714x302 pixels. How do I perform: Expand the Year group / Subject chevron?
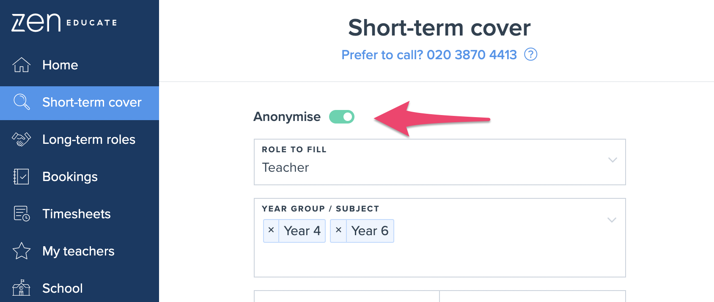point(612,220)
